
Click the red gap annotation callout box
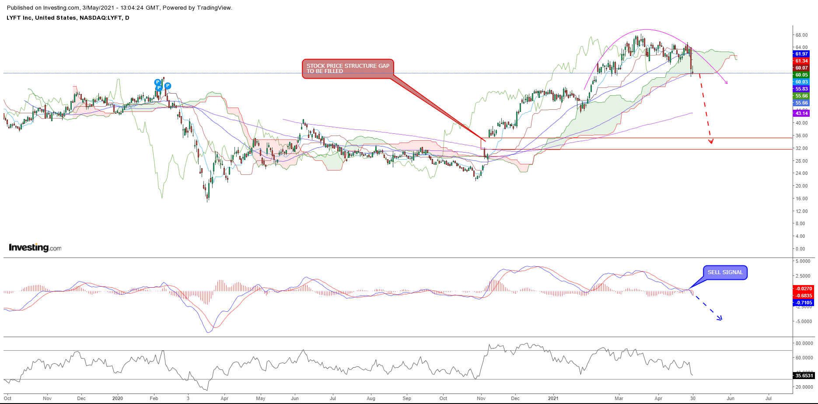[x=348, y=69]
